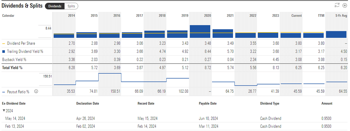The width and height of the screenshot is (350, 131).
Task: Click the May 14, 2024 ex-dividend date
Action: [15, 119]
